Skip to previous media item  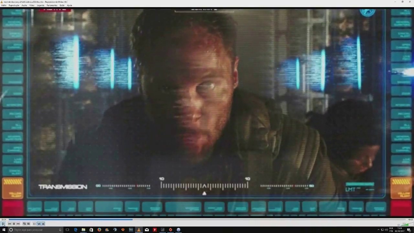point(10,224)
